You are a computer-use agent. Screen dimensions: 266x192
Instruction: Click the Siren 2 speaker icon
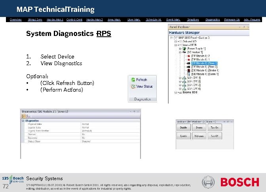click(x=188, y=67)
